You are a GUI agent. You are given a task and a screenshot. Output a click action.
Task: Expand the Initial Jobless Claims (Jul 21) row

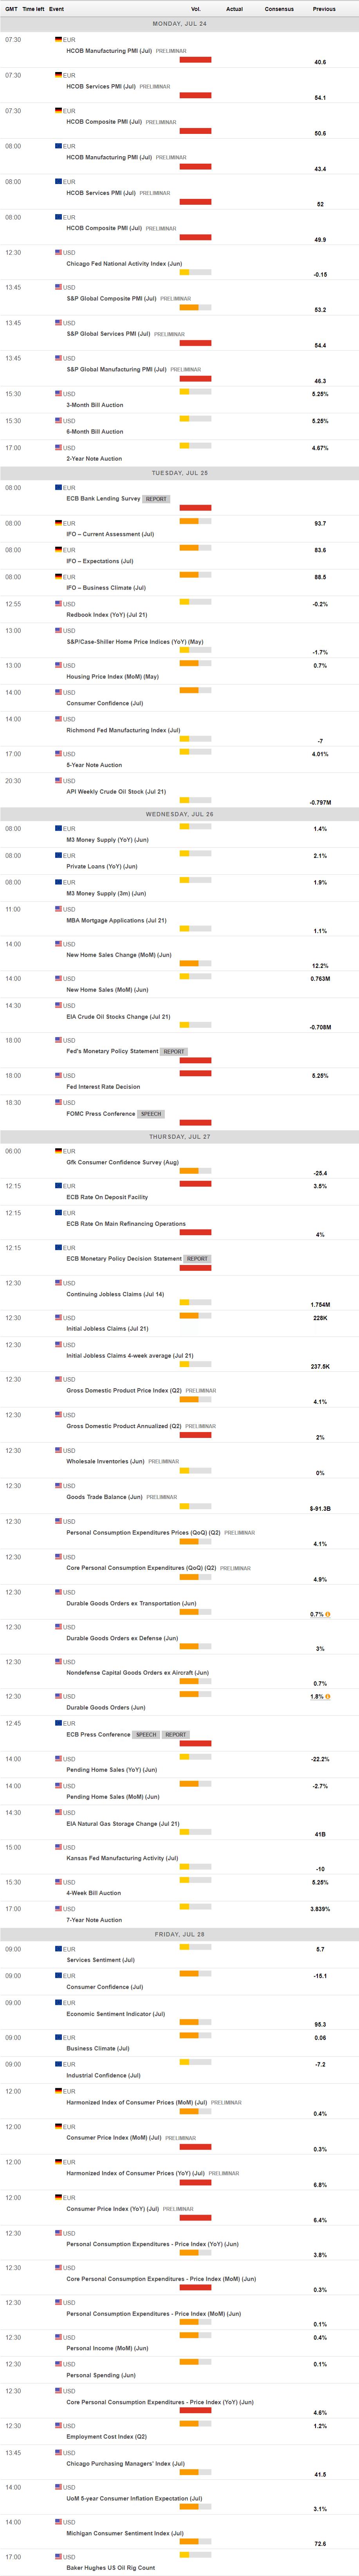pyautogui.click(x=107, y=1329)
